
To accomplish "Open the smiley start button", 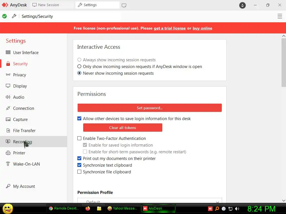I will click(x=8, y=208).
